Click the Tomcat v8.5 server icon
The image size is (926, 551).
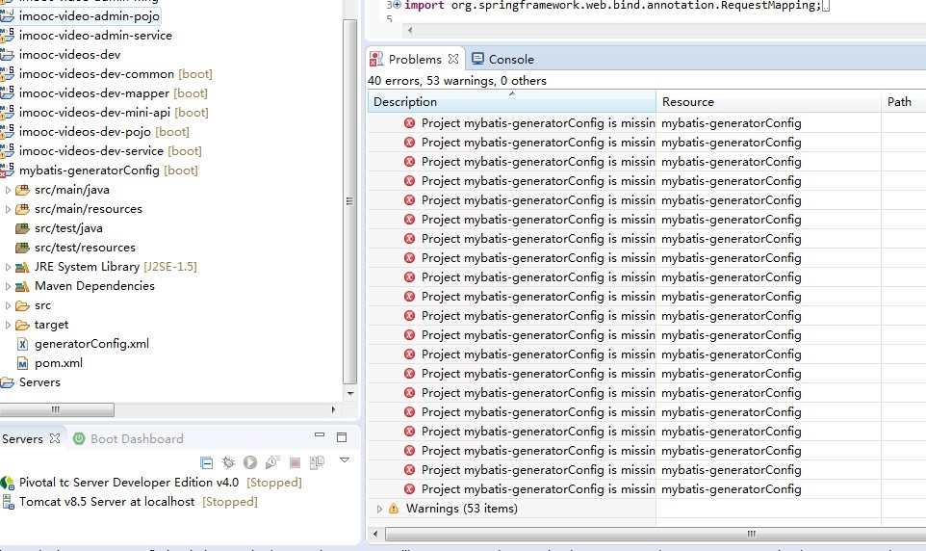(x=8, y=502)
